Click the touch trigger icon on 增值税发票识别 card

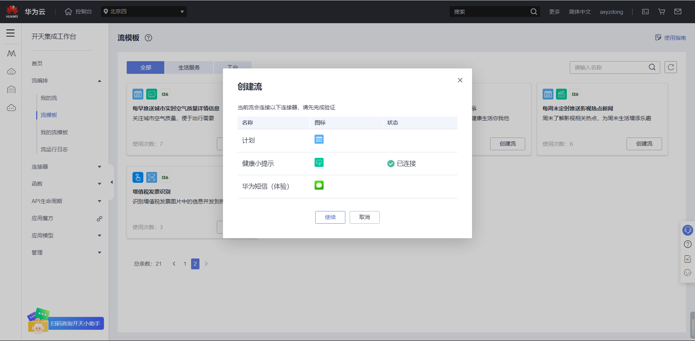coord(138,177)
